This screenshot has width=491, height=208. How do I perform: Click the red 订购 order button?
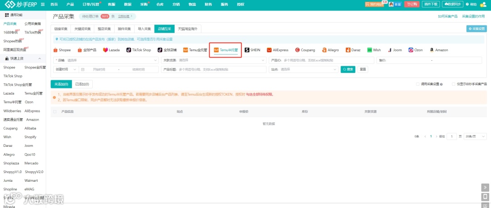coord(412,5)
